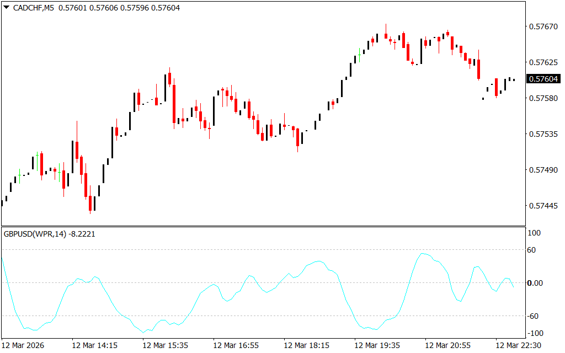Click the 60 level on indicator scale
The height and width of the screenshot is (353, 565).
[533, 250]
